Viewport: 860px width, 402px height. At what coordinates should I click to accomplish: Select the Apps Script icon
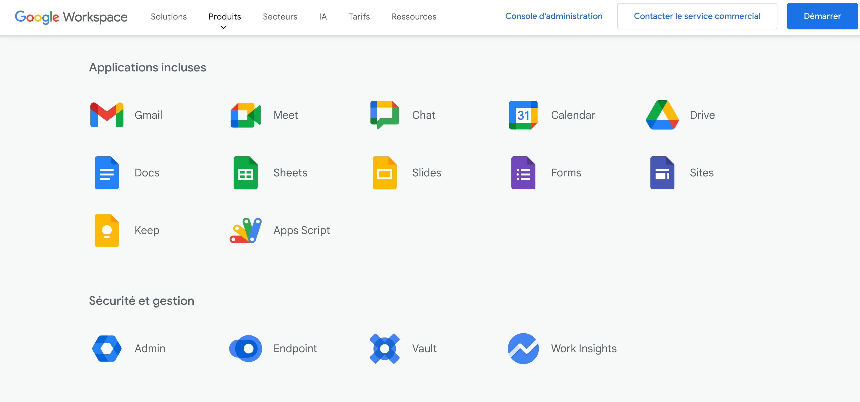245,230
